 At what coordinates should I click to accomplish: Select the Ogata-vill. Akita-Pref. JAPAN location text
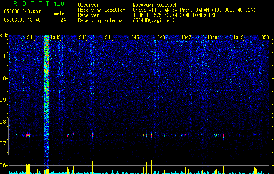click(194, 10)
